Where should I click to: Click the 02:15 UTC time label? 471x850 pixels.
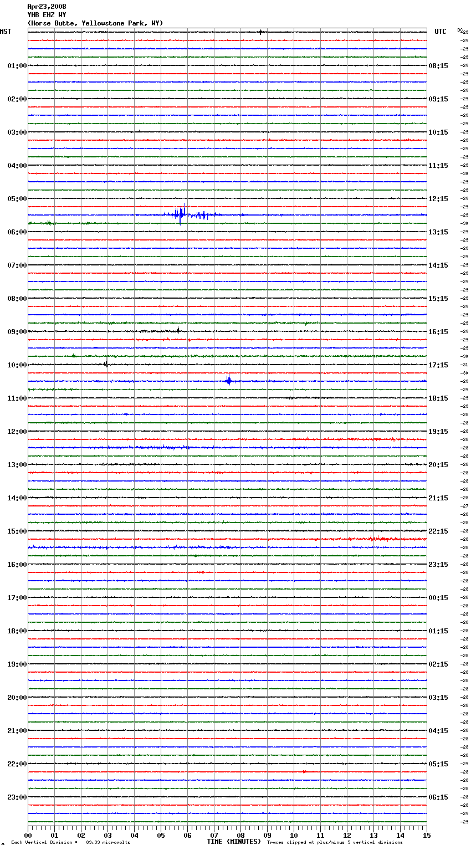pos(438,664)
